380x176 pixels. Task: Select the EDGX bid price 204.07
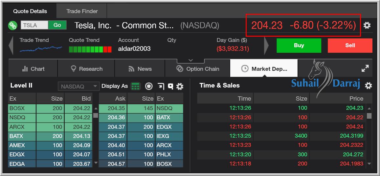(78, 154)
